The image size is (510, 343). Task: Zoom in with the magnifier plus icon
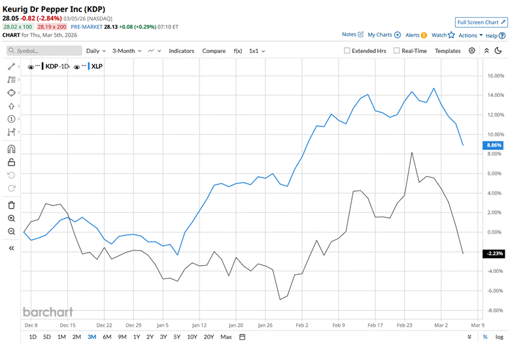click(11, 218)
